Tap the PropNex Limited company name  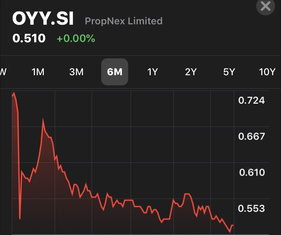pyautogui.click(x=124, y=21)
